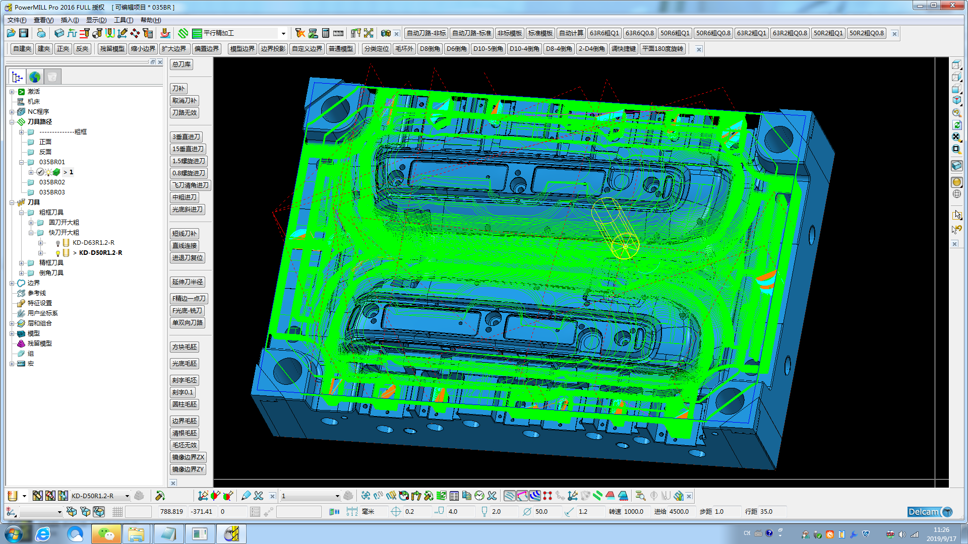Toggle the grid display icon in status bar
This screenshot has height=544, width=968.
pos(117,512)
